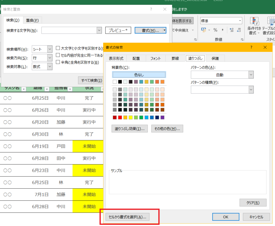The width and height of the screenshot is (275, 226).
Task: Click the percent style icon
Action: tap(215, 30)
